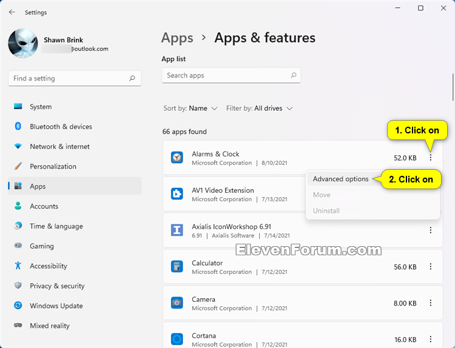Select Apps in the sidebar
Viewport: 455px width, 348px height.
click(x=75, y=186)
